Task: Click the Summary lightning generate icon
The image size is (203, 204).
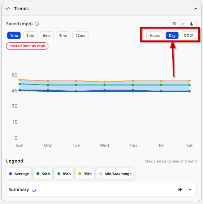Action: (180, 190)
